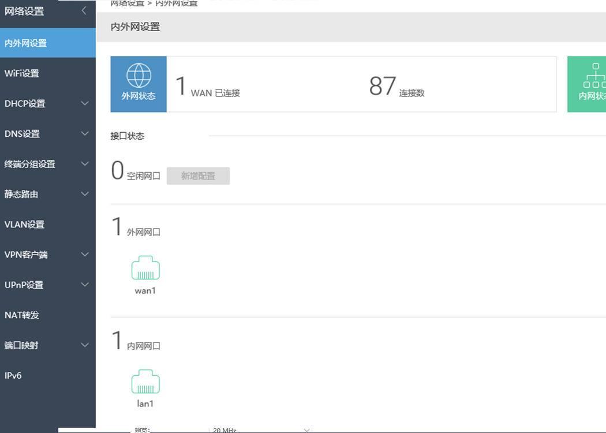Open the VLAN设置 menu item
Viewport: 606px width, 433px height.
click(48, 224)
